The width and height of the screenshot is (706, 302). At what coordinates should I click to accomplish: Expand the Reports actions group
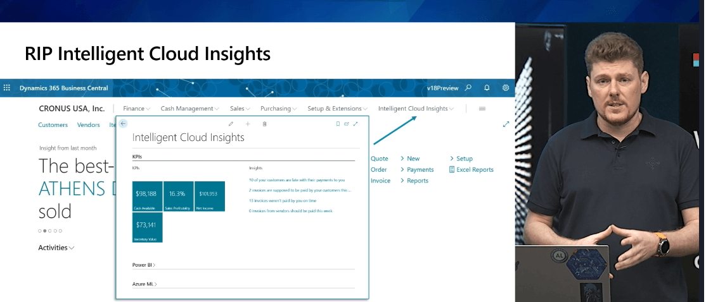[414, 181]
